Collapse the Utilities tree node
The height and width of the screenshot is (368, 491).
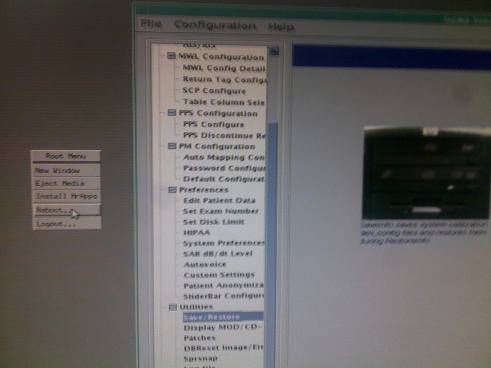point(173,306)
